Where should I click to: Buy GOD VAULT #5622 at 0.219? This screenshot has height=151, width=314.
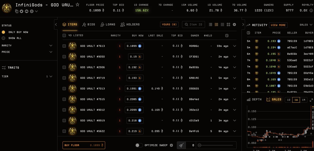(x=135, y=131)
